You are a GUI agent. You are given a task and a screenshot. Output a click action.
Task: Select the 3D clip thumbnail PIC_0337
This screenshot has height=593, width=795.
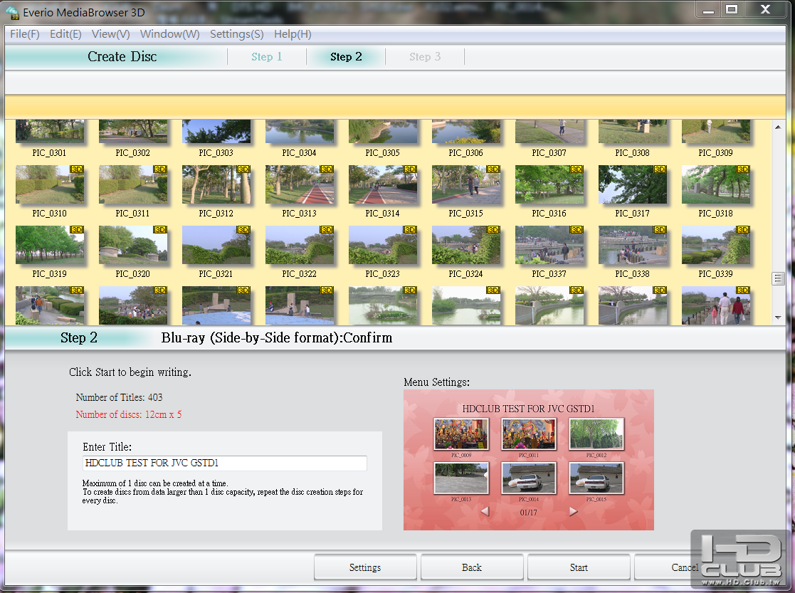pyautogui.click(x=549, y=245)
